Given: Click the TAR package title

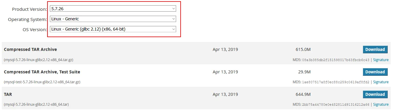Looking at the screenshot, I should point(8,94).
